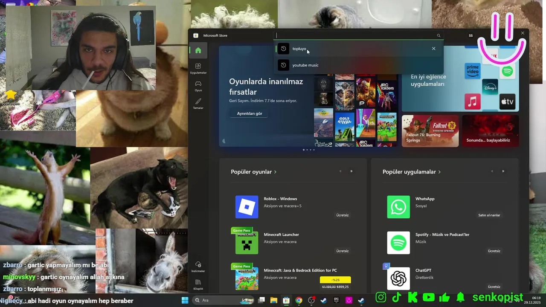Viewport: 546px width, 307px height.
Task: Previous page arrow in Popüler uygulamalar
Action: coord(492,171)
